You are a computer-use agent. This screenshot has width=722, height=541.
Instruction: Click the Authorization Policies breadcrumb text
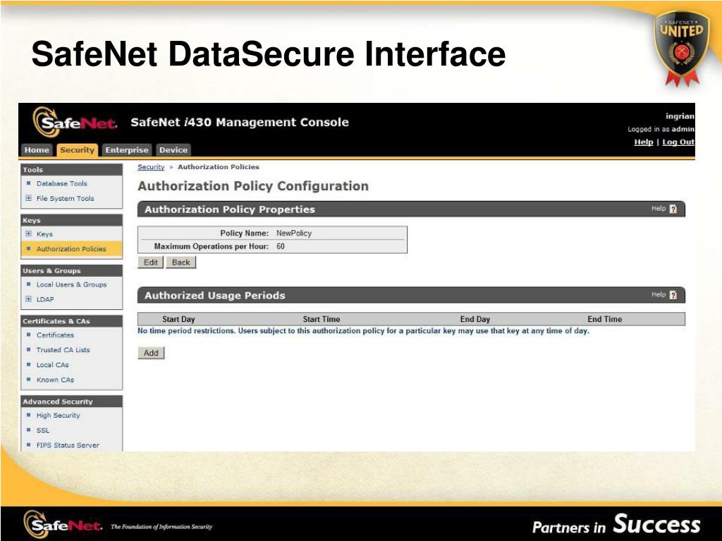coord(219,167)
